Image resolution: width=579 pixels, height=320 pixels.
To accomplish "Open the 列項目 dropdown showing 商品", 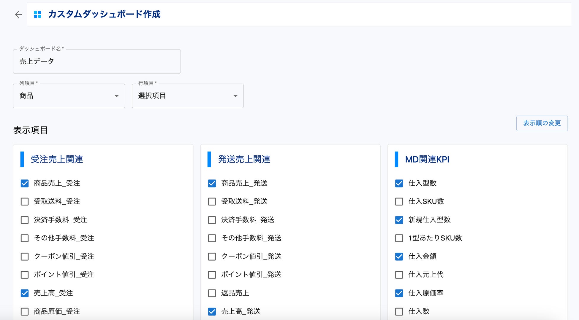I will click(69, 96).
